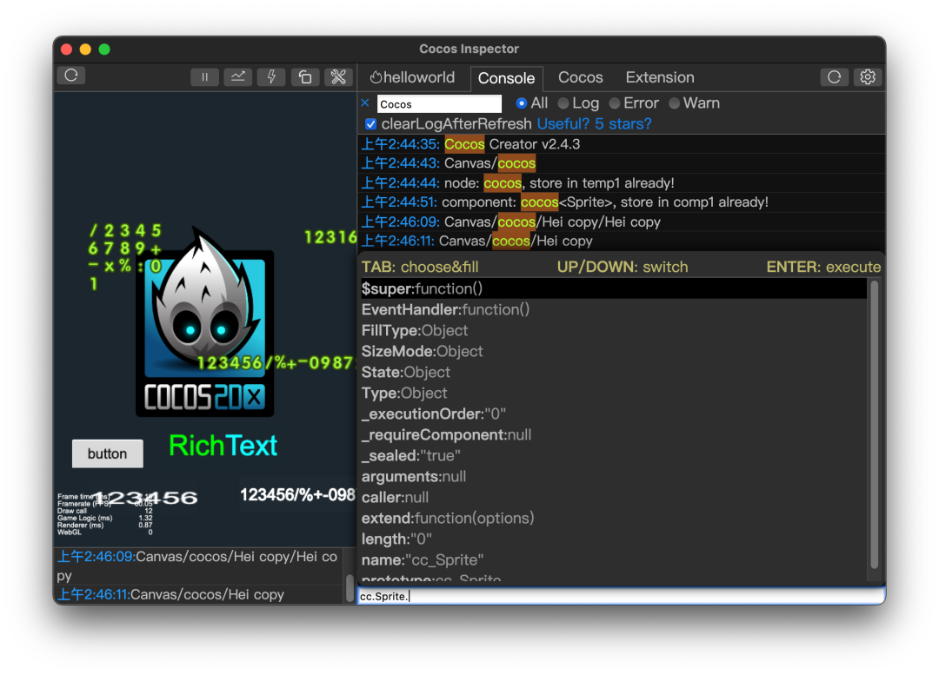Open the "Useful? 5 stars?" link
This screenshot has width=939, height=675.
(x=594, y=124)
